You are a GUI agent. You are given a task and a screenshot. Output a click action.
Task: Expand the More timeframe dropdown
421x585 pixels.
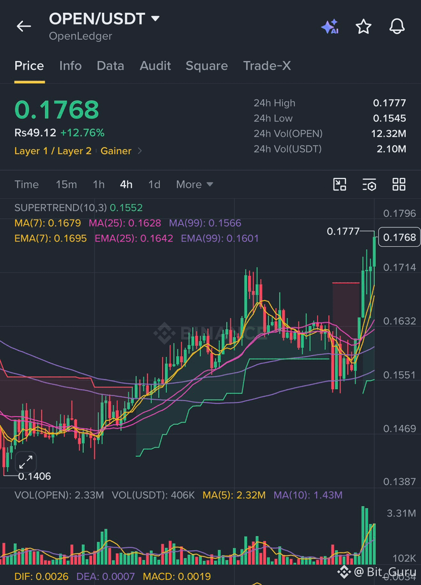tap(194, 184)
